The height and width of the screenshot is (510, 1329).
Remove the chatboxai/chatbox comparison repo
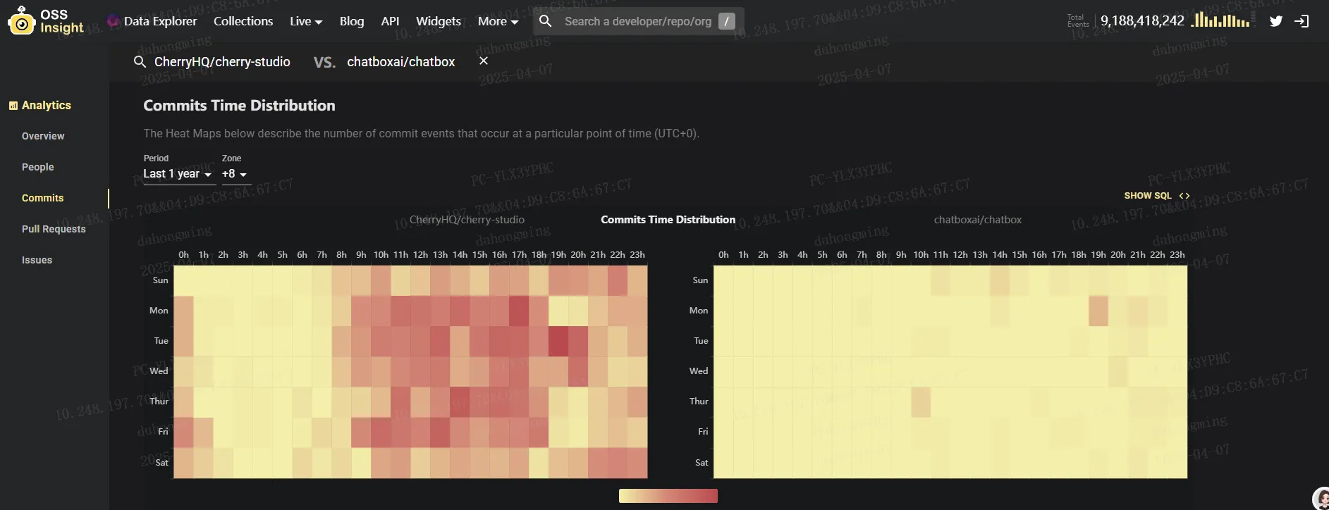pyautogui.click(x=484, y=61)
